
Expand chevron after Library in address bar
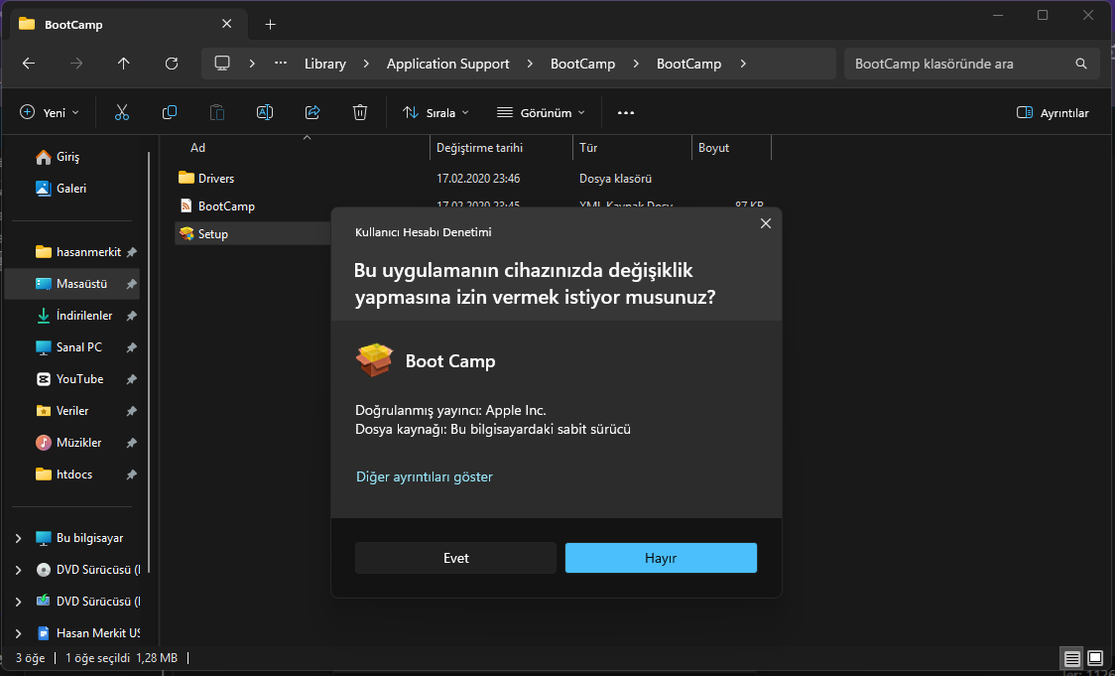pos(366,64)
